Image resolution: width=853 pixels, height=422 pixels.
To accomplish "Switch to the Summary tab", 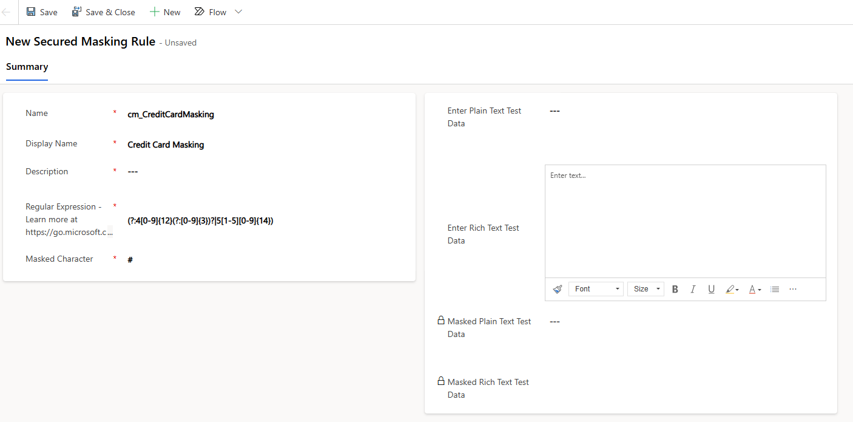I will 27,67.
